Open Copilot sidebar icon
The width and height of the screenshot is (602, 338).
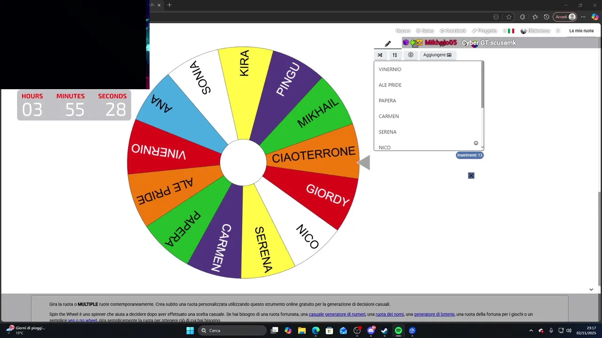click(x=595, y=17)
